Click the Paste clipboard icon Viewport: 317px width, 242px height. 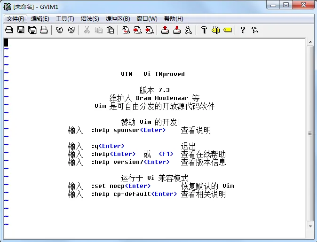coord(110,30)
